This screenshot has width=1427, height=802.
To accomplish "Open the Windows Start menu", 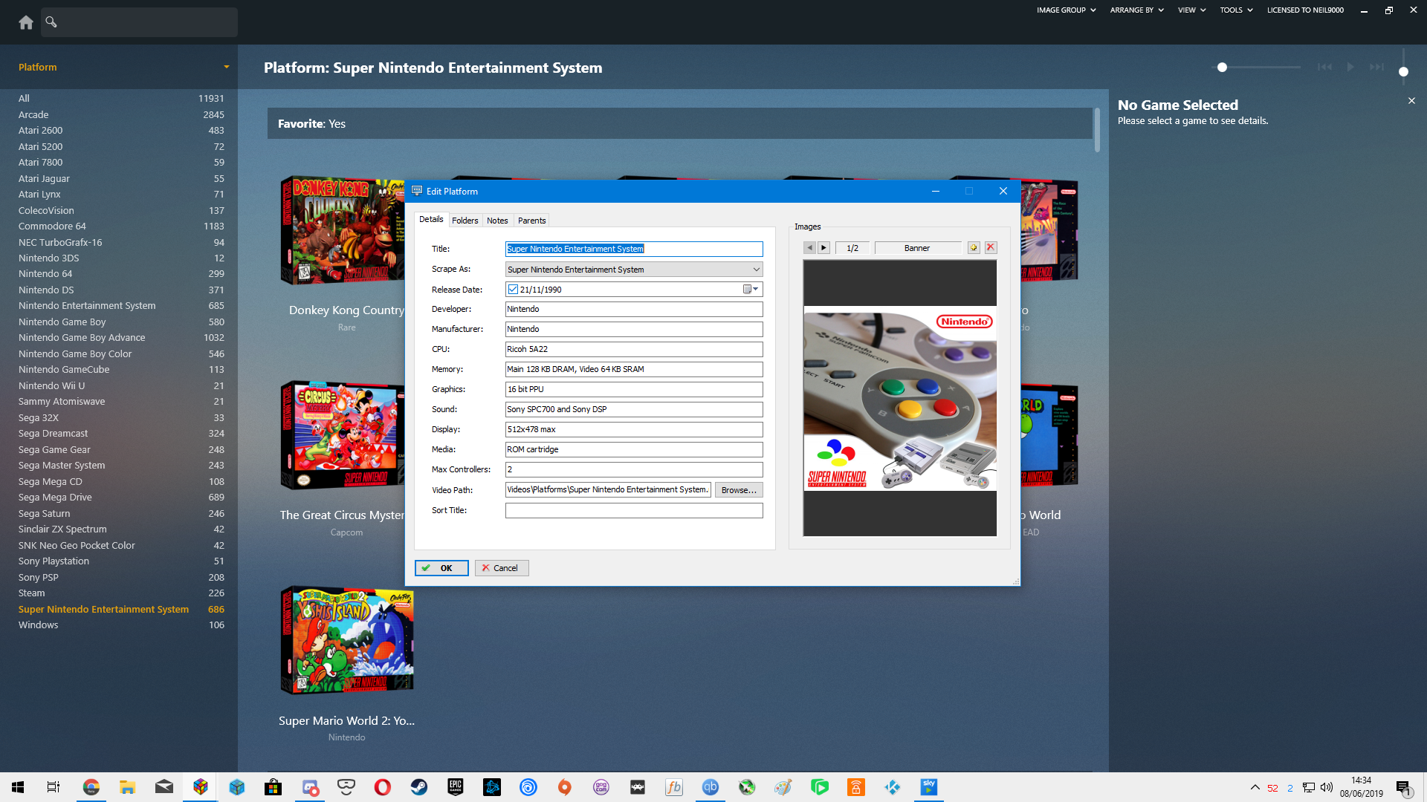I will (x=18, y=787).
